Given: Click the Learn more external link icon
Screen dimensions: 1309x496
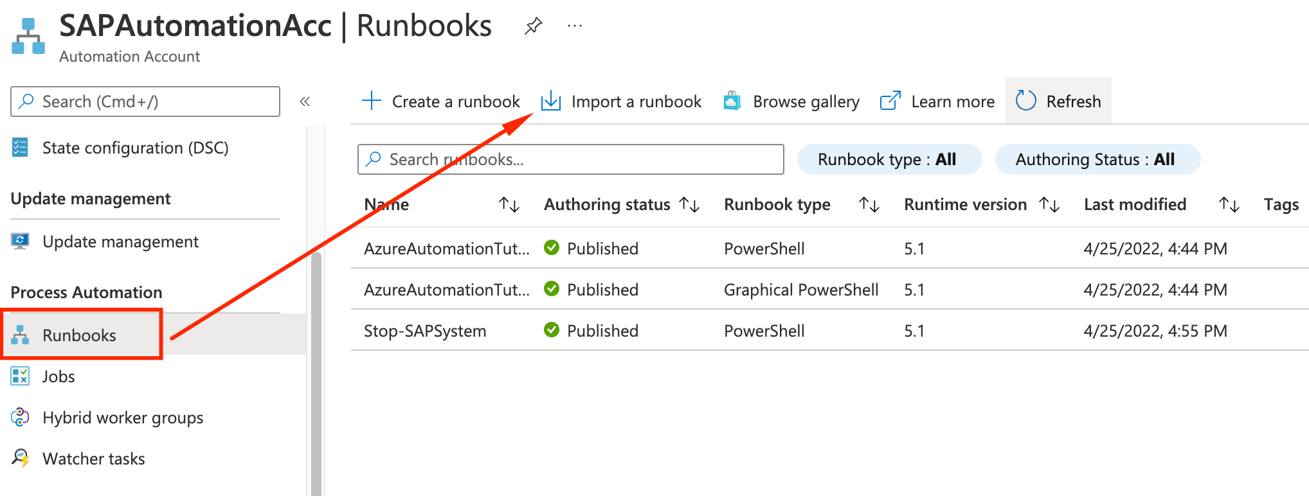Looking at the screenshot, I should (x=890, y=101).
